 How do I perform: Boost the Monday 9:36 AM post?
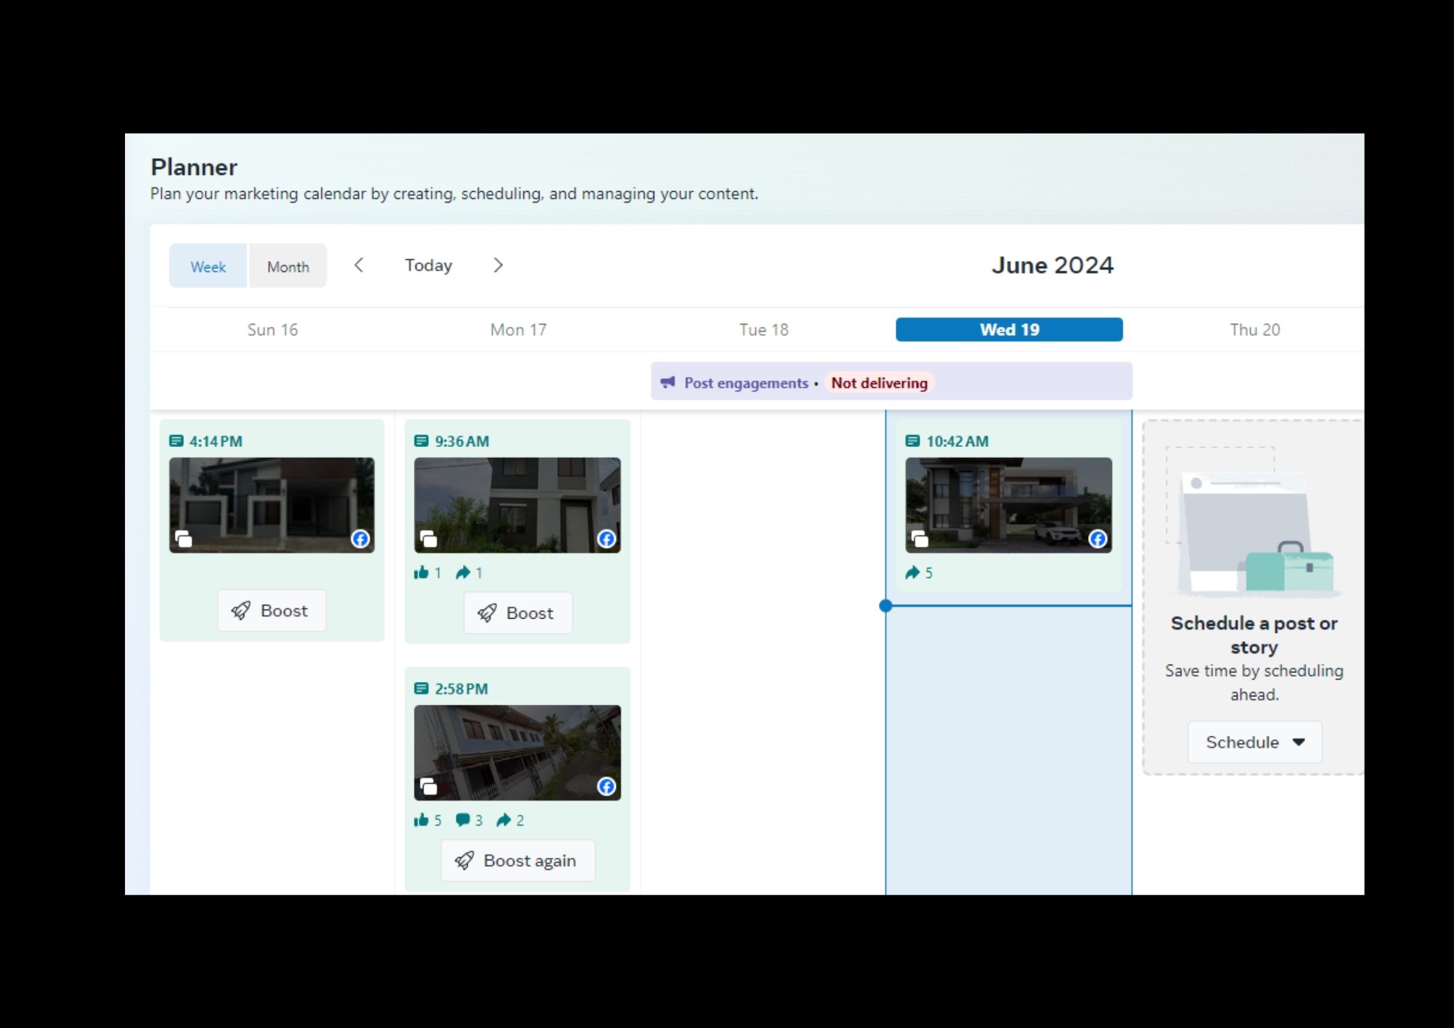(517, 613)
